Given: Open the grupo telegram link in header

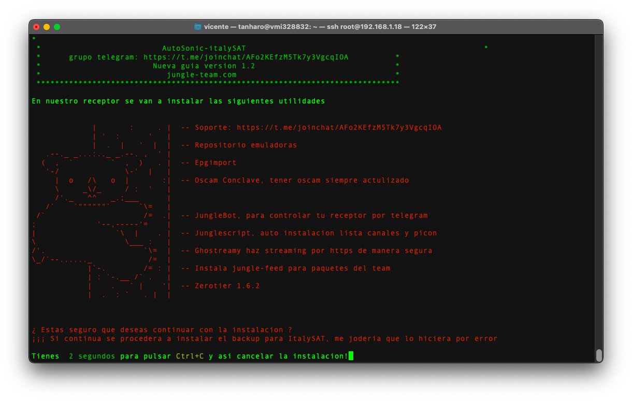Looking at the screenshot, I should [x=246, y=57].
